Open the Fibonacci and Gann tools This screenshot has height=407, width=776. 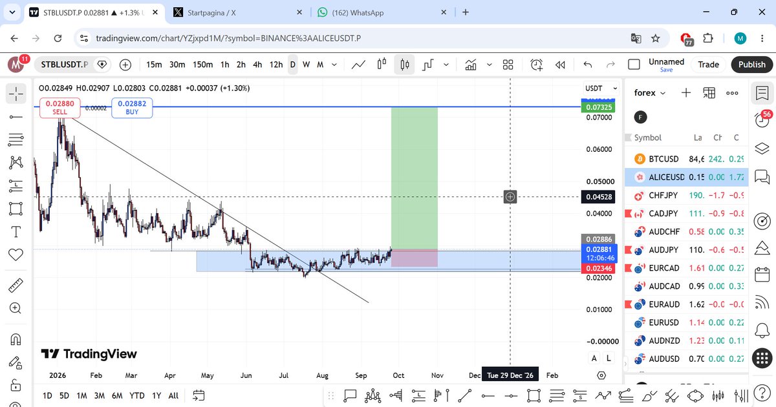tap(16, 140)
